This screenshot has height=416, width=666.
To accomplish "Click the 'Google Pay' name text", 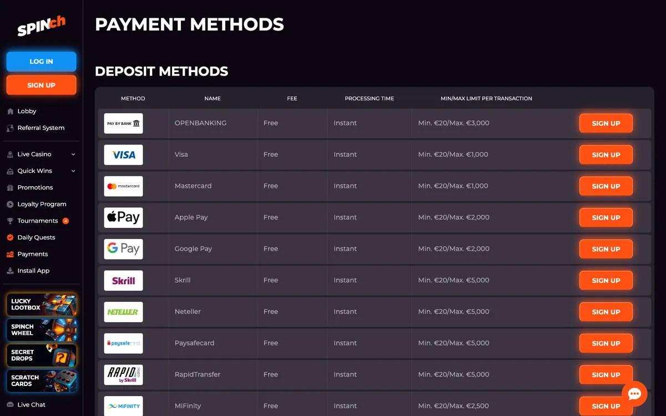I will click(193, 249).
